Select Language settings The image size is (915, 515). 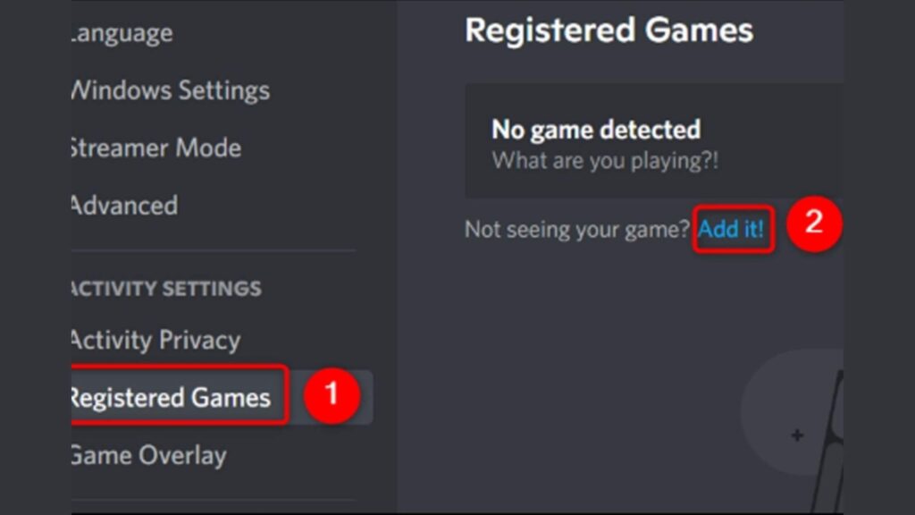(119, 33)
